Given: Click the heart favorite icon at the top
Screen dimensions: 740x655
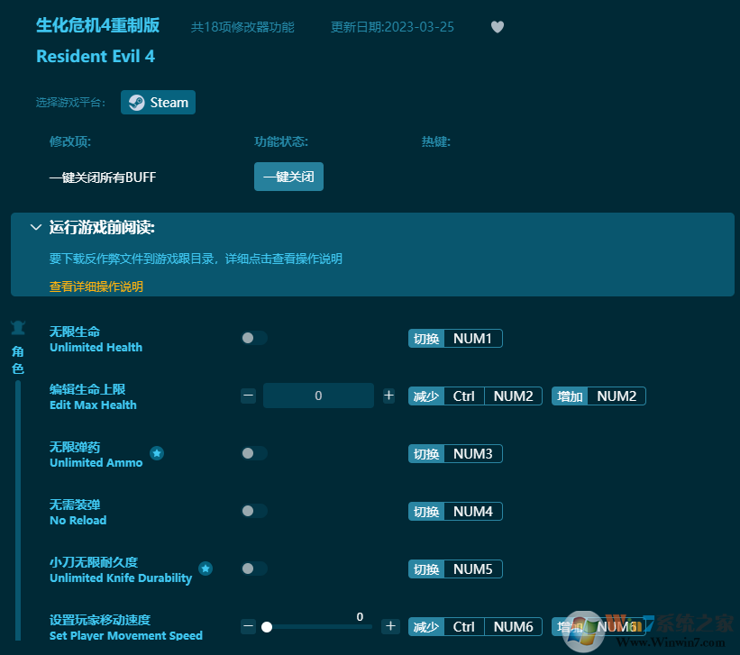Looking at the screenshot, I should click(497, 27).
